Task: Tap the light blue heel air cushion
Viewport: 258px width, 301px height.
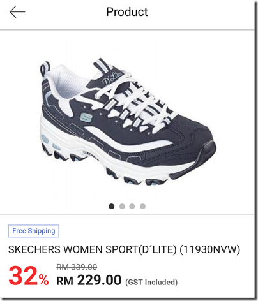Action: pos(45,139)
